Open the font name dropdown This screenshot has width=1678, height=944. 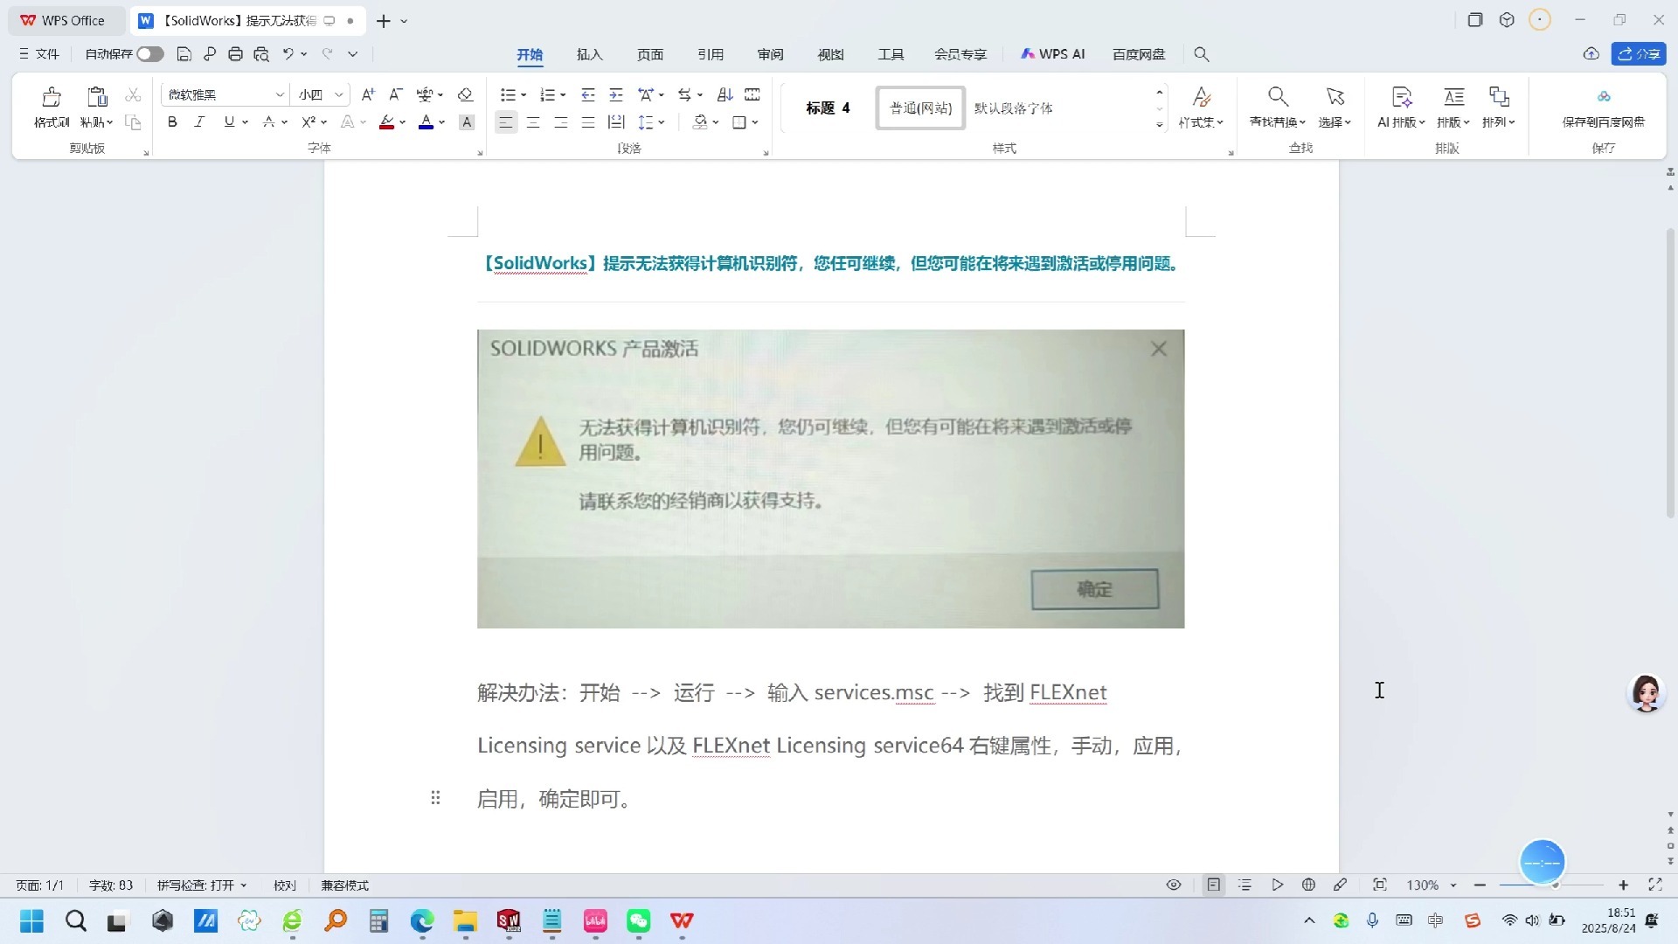(x=280, y=94)
